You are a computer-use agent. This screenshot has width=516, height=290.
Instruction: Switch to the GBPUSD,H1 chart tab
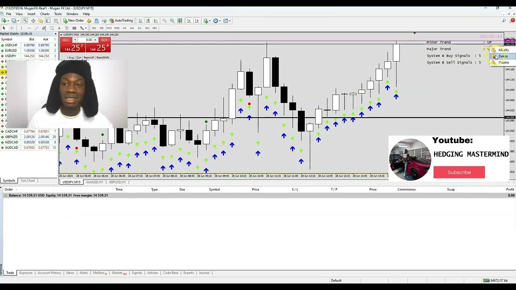click(x=117, y=182)
